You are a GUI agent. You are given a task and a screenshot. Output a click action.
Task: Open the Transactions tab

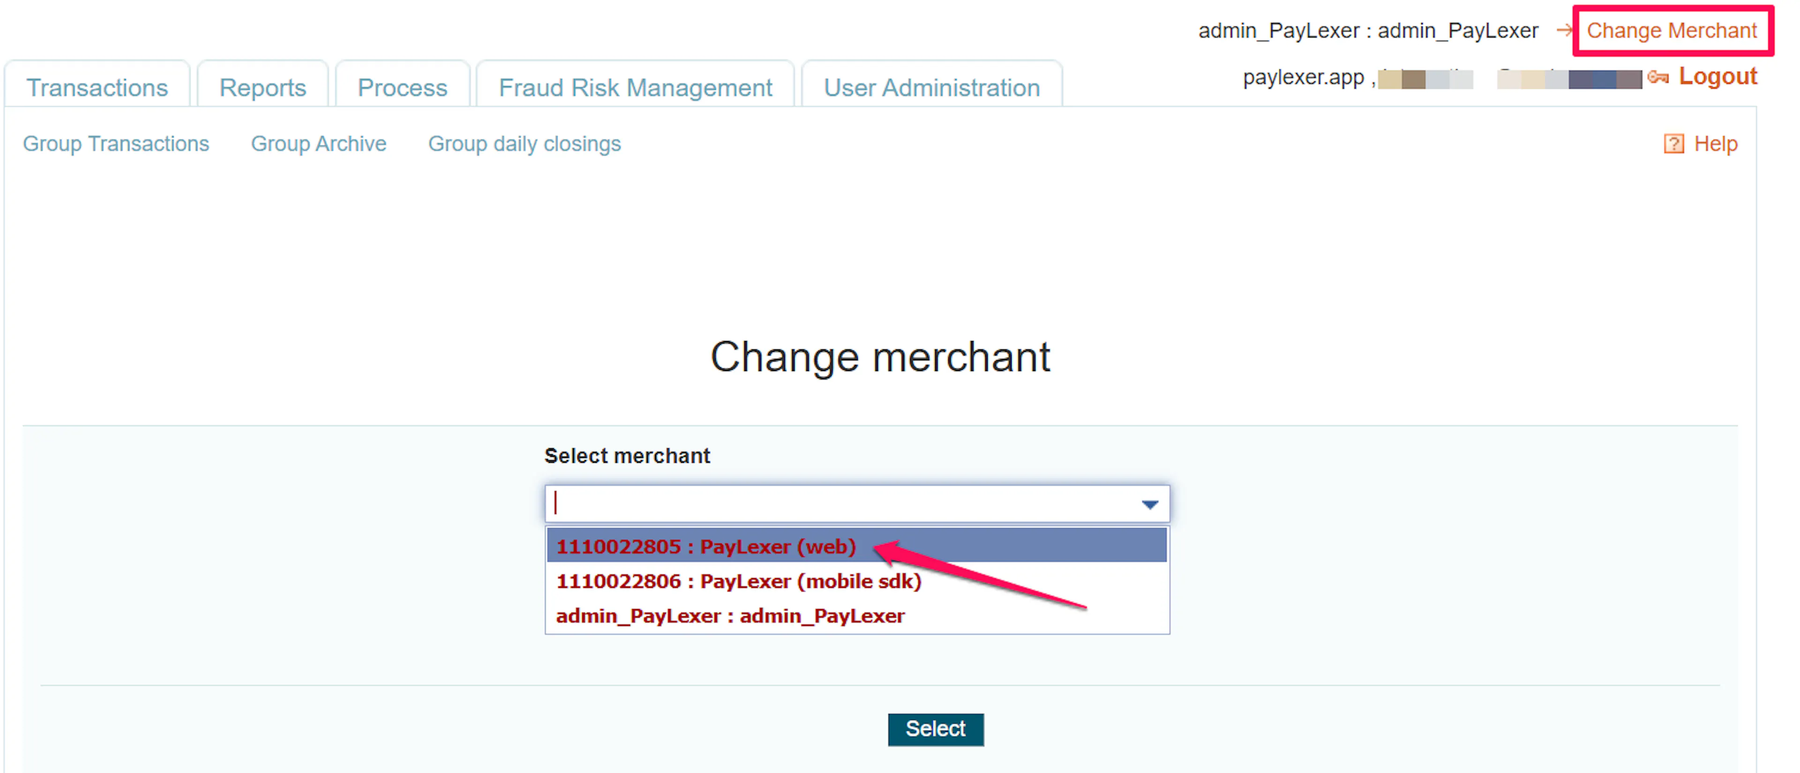(x=97, y=87)
